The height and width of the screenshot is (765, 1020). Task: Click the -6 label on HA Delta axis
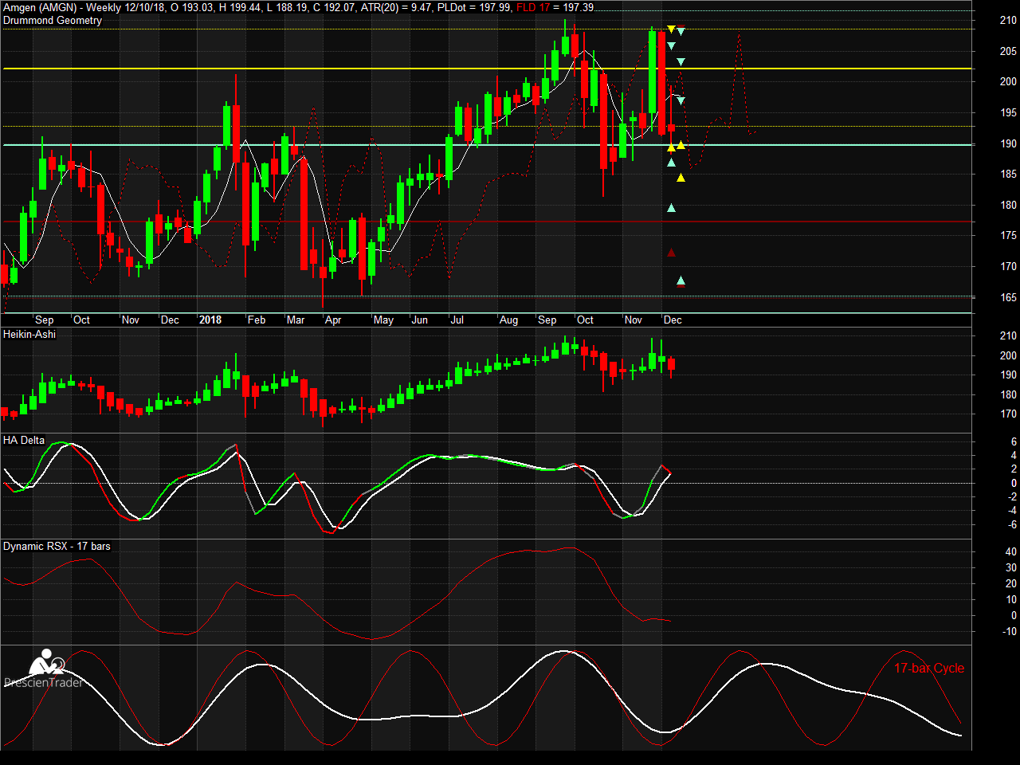click(x=1012, y=524)
